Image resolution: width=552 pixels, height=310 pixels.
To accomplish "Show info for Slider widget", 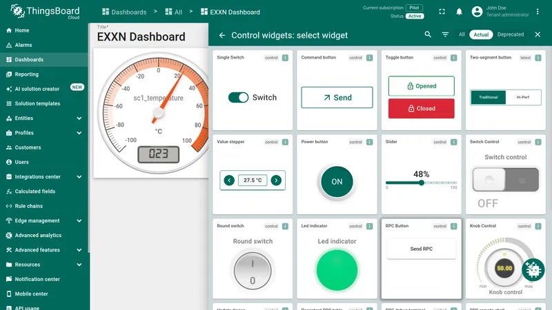I will click(454, 142).
